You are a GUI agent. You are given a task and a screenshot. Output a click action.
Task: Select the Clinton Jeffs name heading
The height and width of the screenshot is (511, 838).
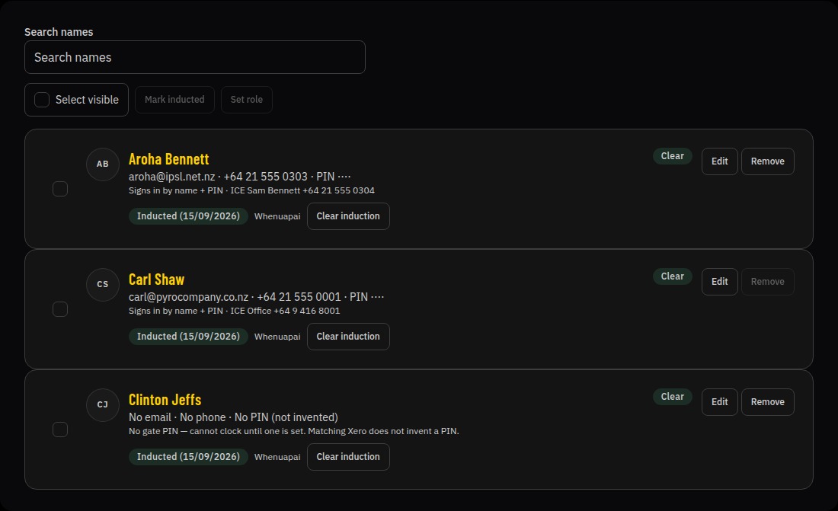pos(165,400)
